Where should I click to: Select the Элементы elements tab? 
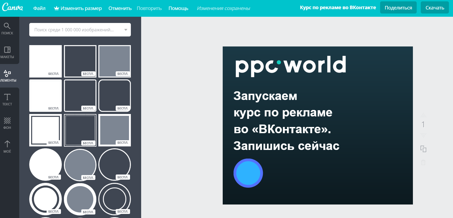click(7, 76)
